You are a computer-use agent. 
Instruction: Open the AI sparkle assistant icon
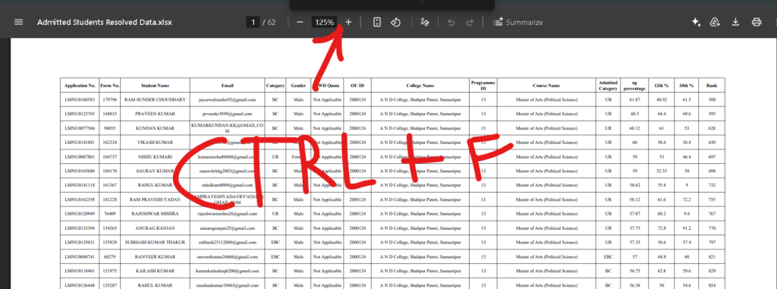coord(697,22)
